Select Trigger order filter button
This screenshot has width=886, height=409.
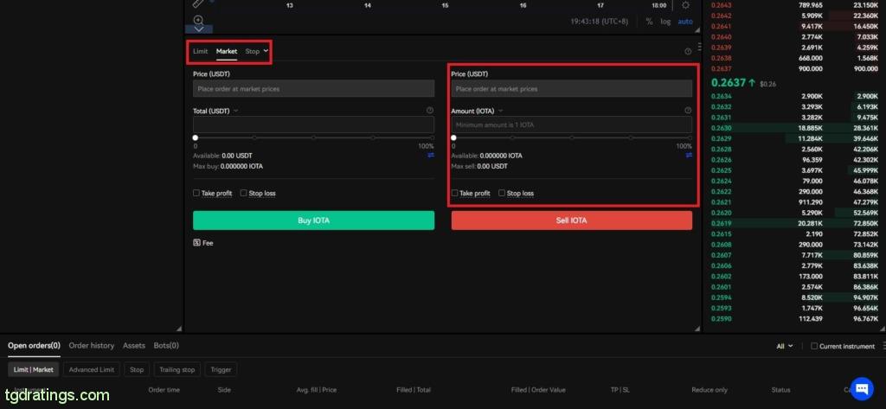[x=221, y=370]
